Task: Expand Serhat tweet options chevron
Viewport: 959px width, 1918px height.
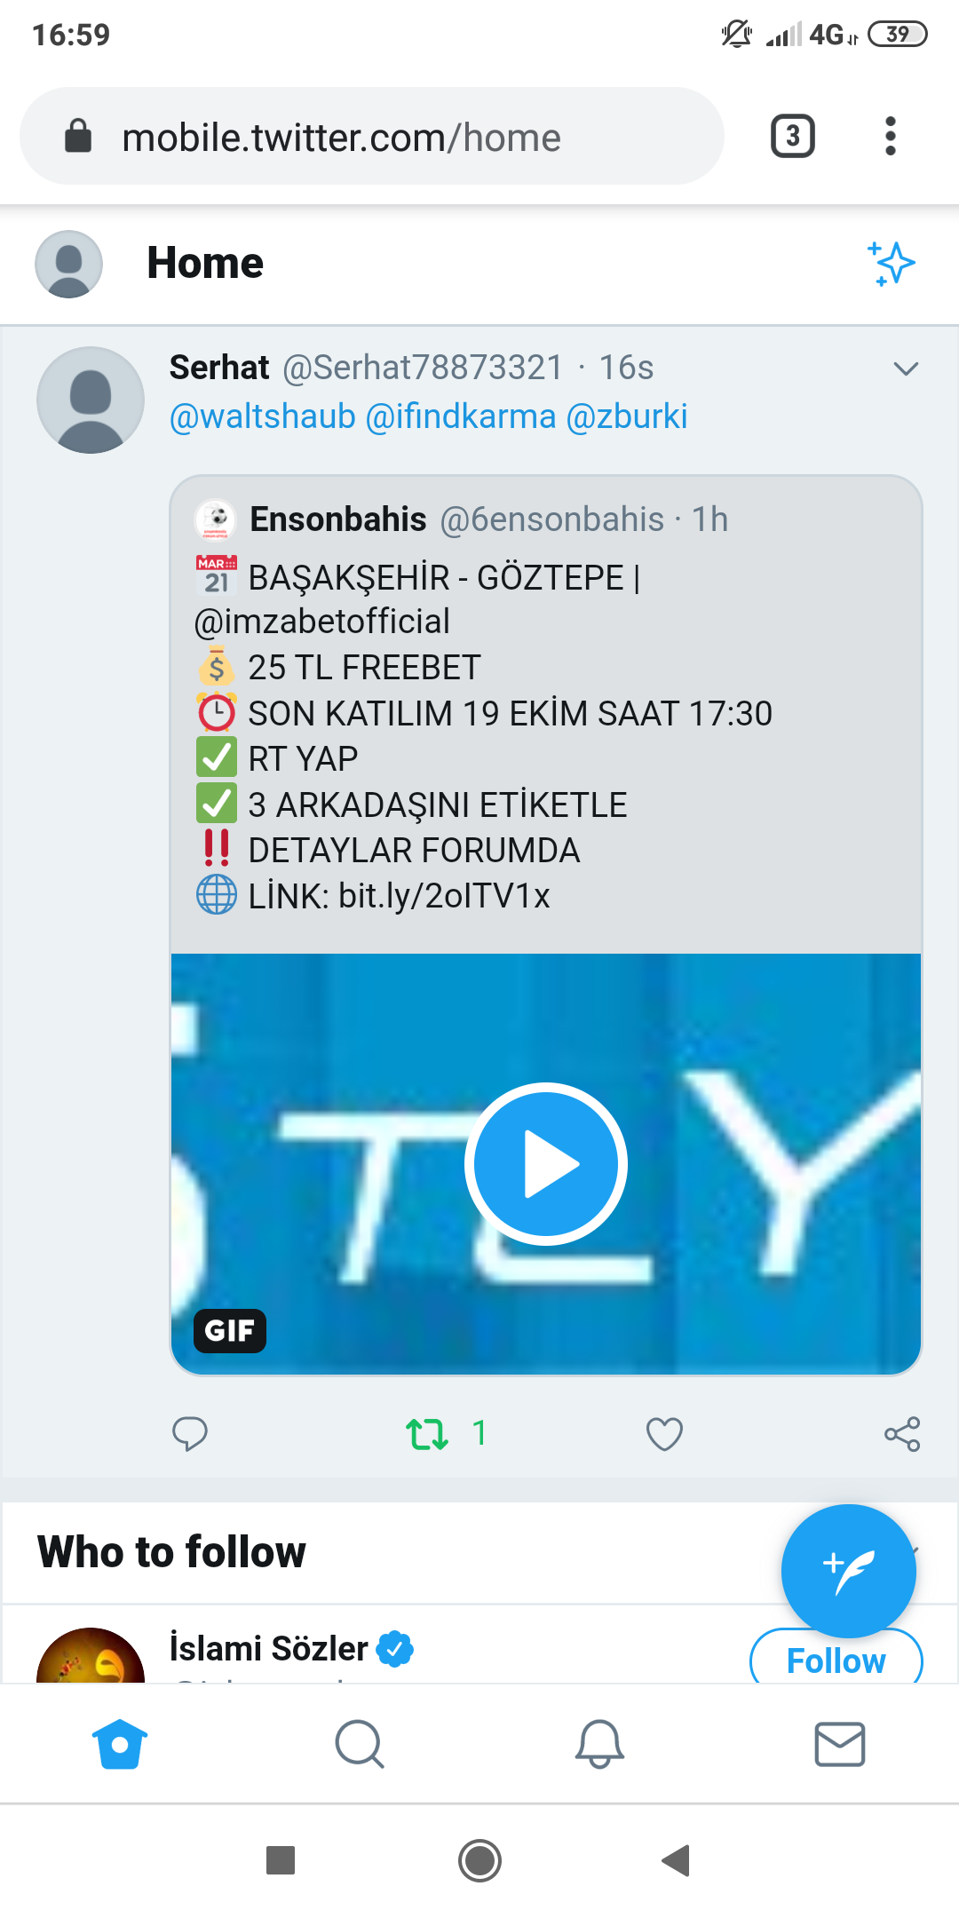Action: (906, 369)
